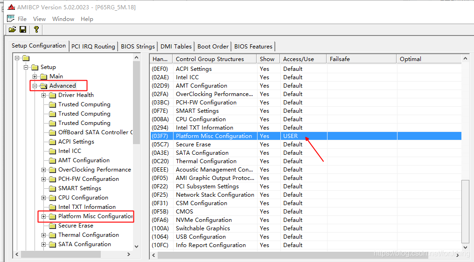Click the folder icon beside Intel ICC
The image size is (474, 262).
point(53,151)
